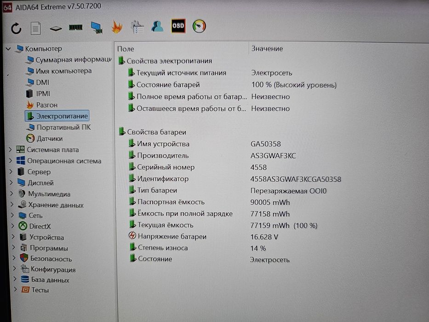Expand the Системная плата node
Screen dimensions: 429x322
tap(11, 149)
